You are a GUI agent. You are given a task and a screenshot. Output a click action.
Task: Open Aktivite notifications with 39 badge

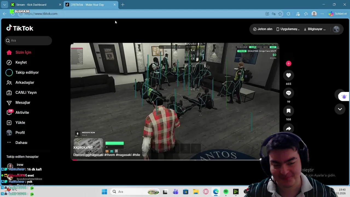22,112
